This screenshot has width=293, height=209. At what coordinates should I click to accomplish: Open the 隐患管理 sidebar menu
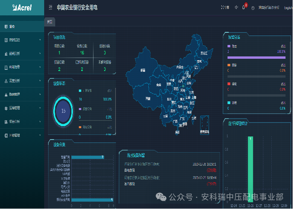[x=22, y=94]
